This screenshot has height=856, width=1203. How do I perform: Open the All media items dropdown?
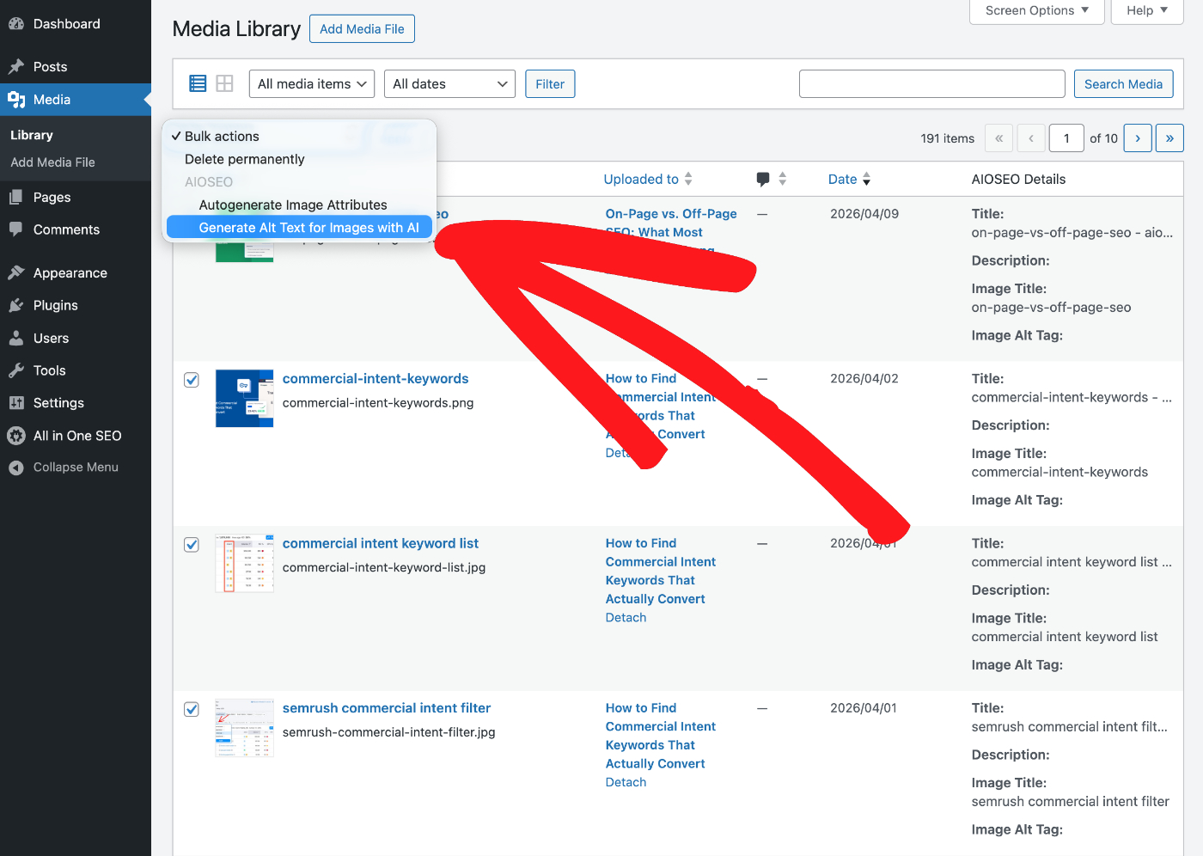click(x=311, y=84)
